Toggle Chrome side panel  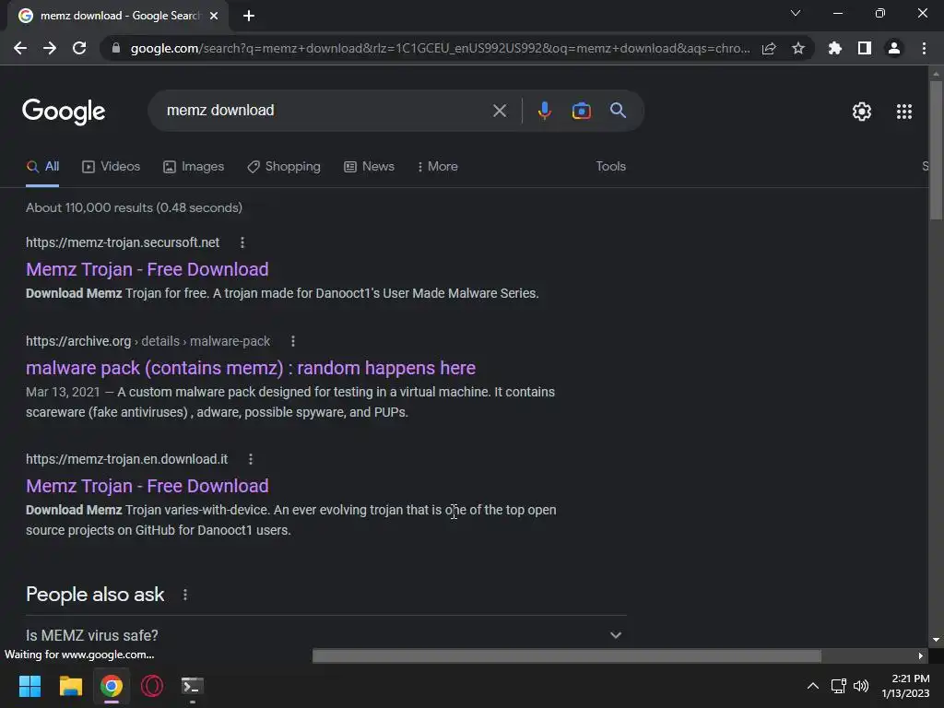click(865, 48)
